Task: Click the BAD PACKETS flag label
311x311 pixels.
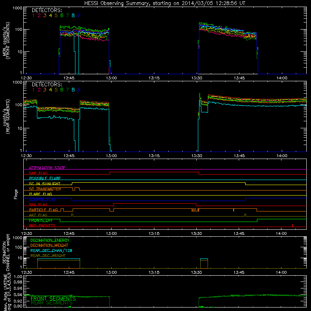Action: pos(42,225)
